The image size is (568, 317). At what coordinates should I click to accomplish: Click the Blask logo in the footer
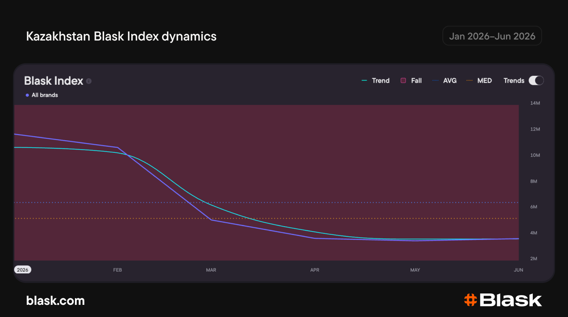coord(503,300)
